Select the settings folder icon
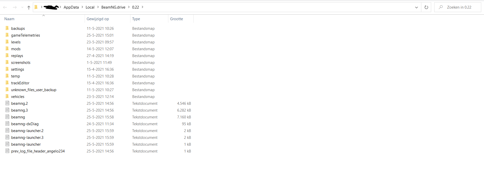This screenshot has height=181, width=484. pyautogui.click(x=7, y=69)
